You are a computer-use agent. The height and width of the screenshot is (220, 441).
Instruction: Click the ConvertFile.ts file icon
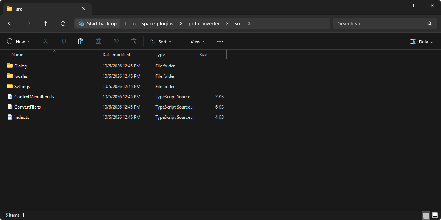[x=10, y=107]
